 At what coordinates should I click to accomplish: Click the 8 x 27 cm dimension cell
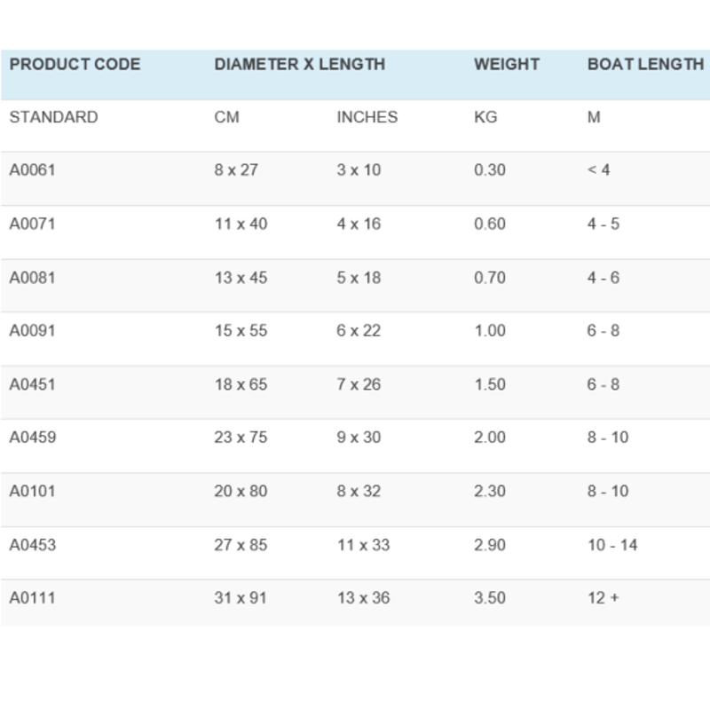click(236, 170)
